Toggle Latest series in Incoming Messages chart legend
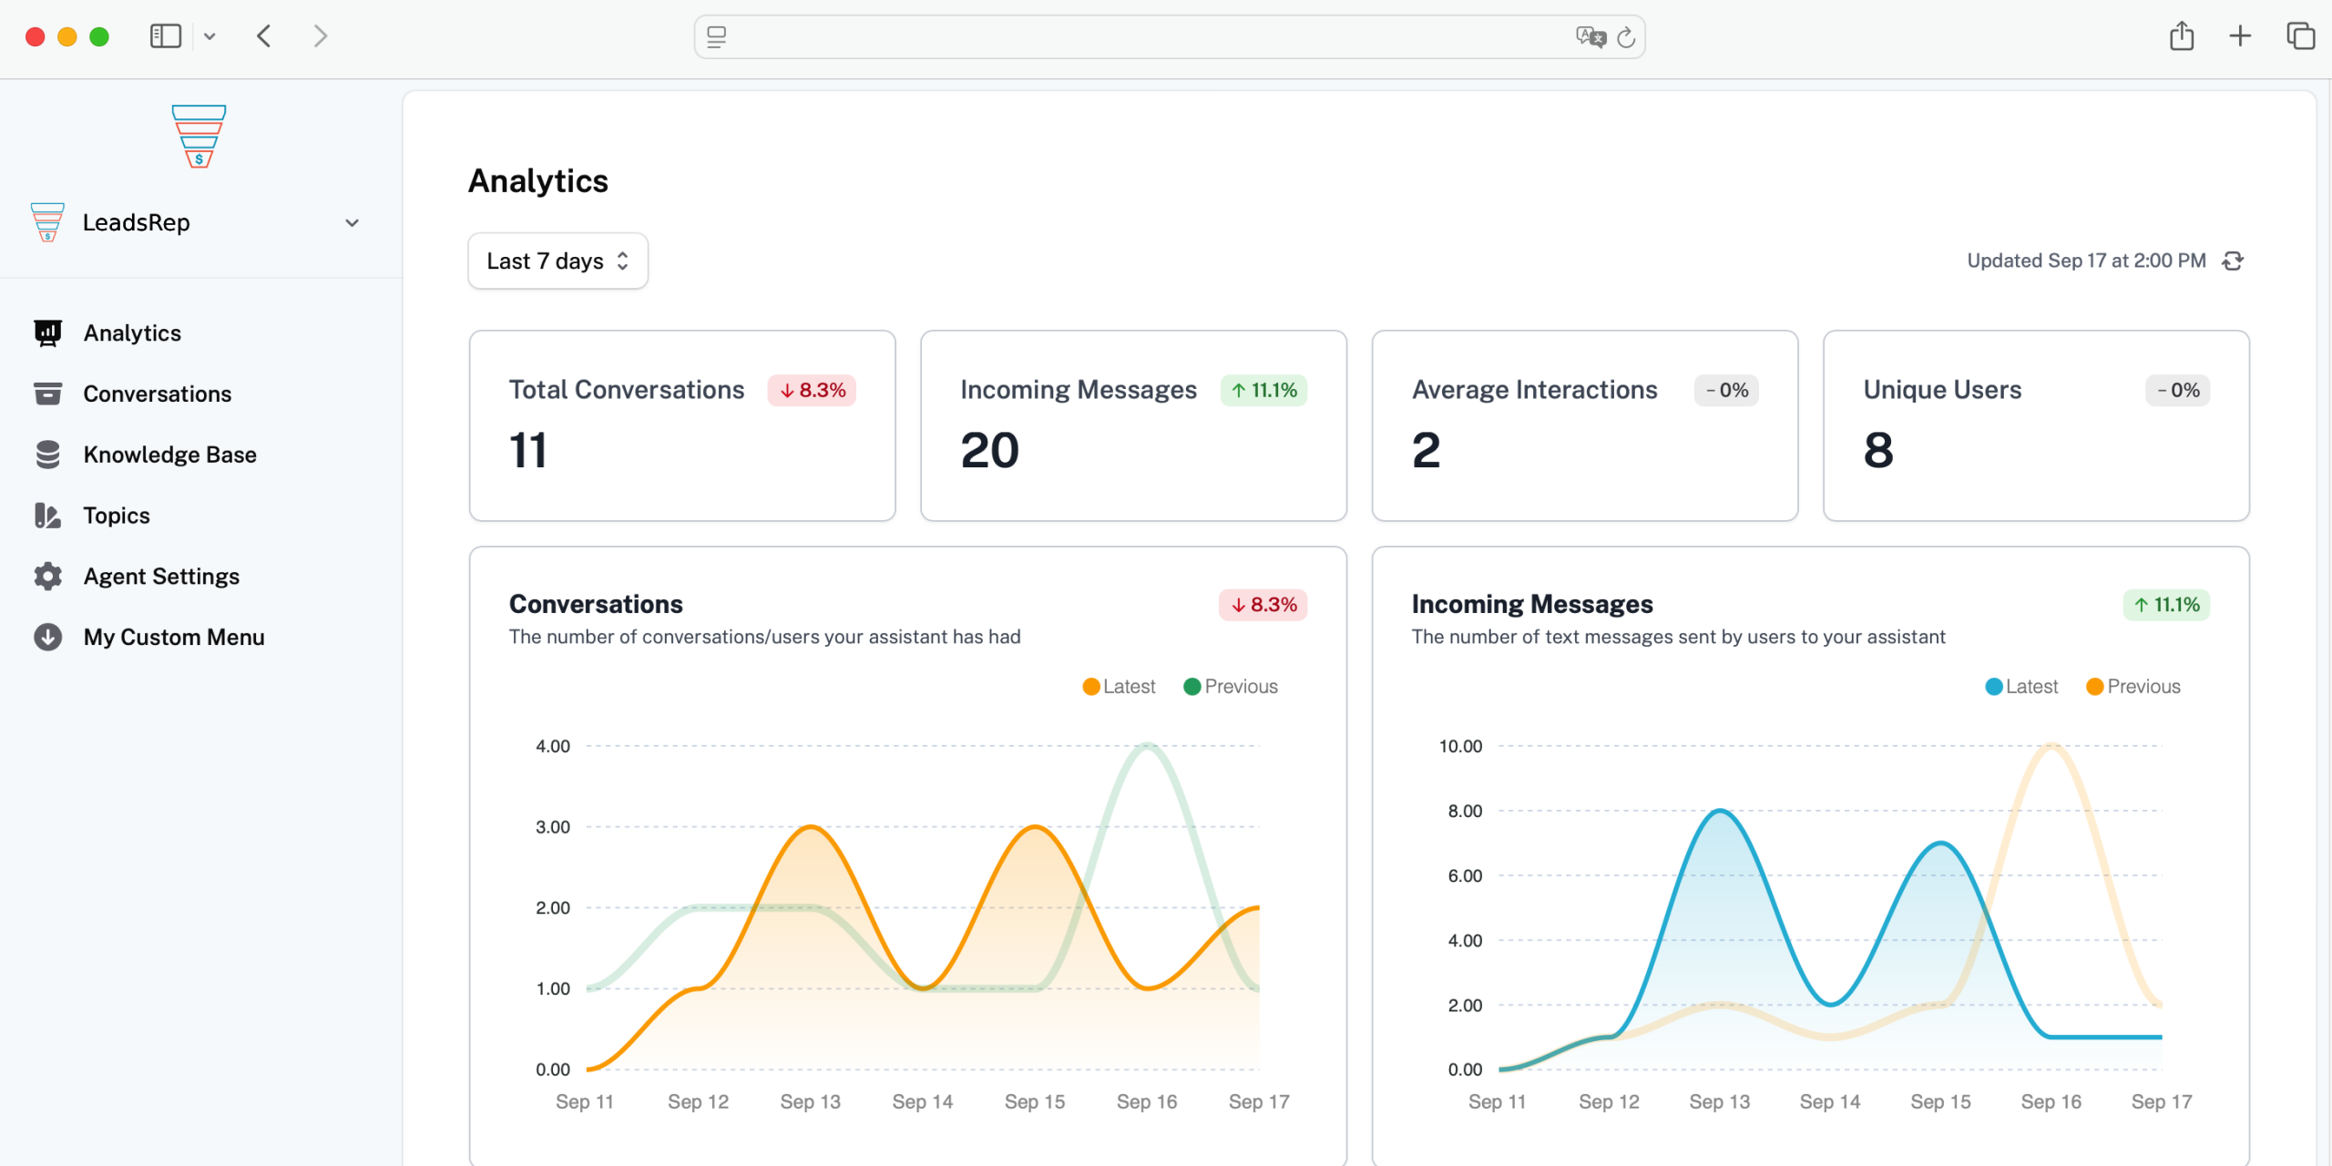2332x1166 pixels. pos(2021,687)
